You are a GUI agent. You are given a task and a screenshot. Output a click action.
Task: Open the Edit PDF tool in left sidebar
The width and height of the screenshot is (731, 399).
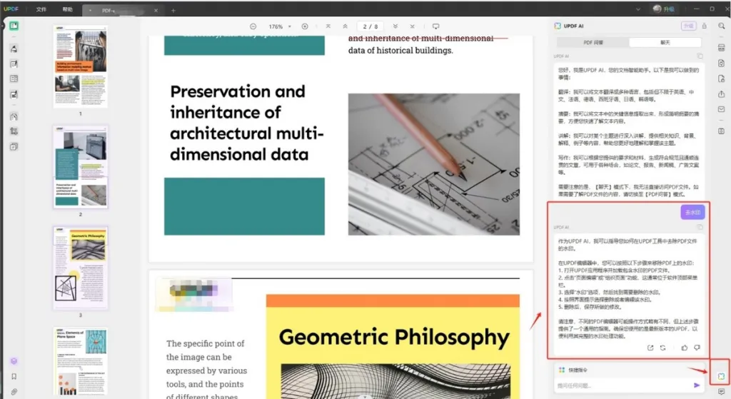coord(14,64)
